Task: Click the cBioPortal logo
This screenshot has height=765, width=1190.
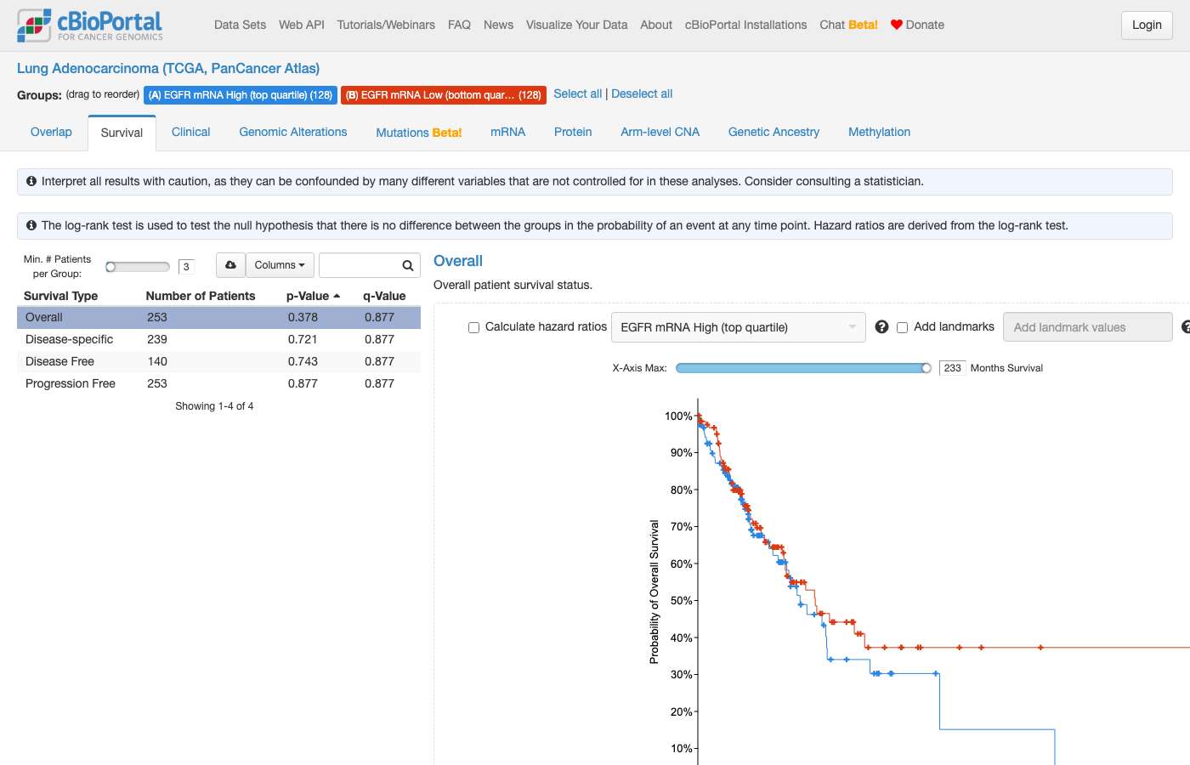Action: point(90,25)
